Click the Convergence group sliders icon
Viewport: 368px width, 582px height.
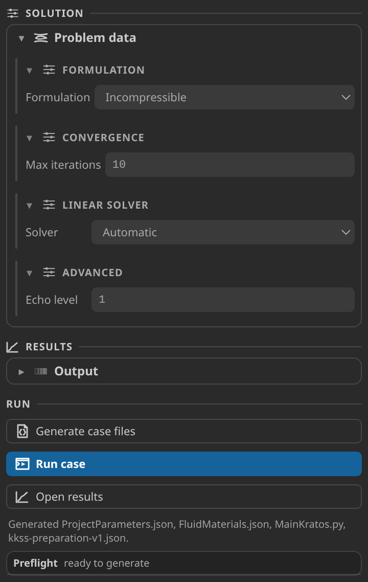coord(49,138)
